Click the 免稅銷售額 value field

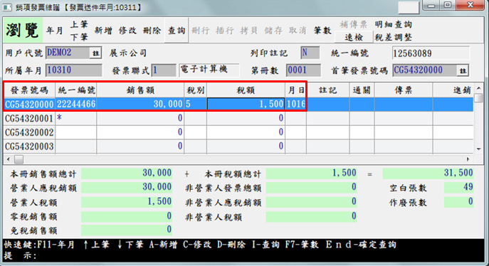pos(127,230)
